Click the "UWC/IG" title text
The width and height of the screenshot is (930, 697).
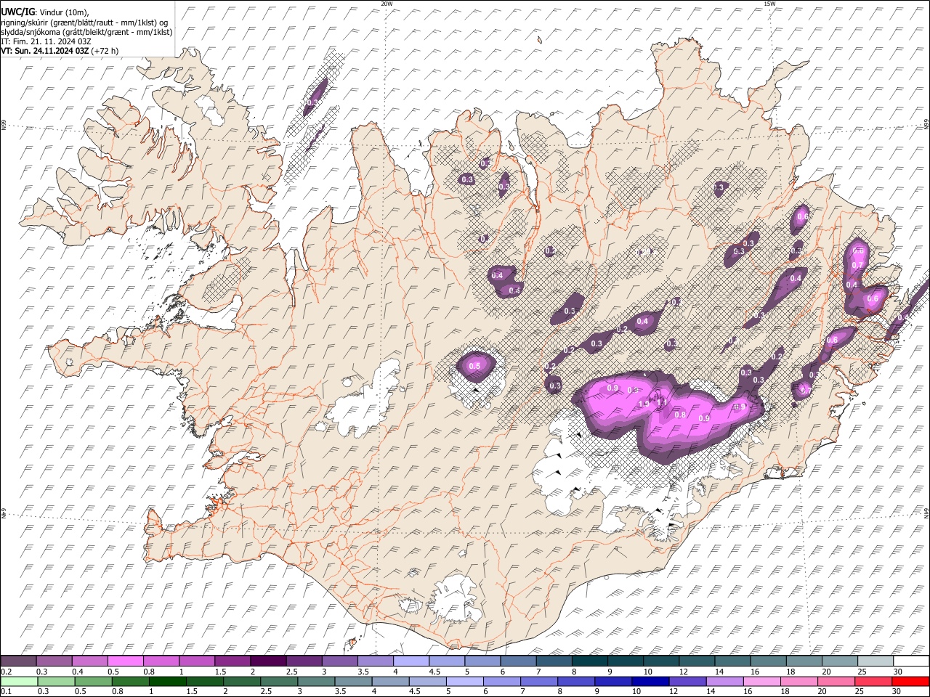[x=17, y=12]
